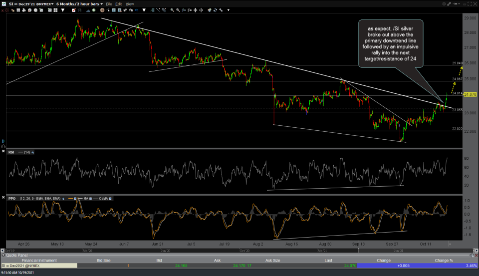Open the File menu

109,3
